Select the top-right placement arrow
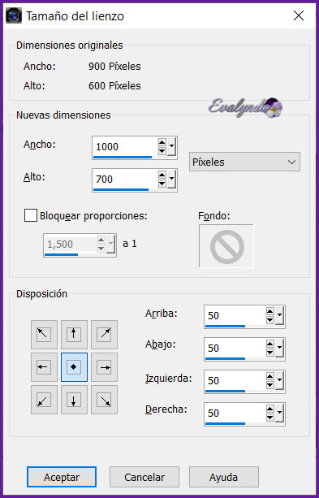319x498 pixels. click(x=104, y=335)
